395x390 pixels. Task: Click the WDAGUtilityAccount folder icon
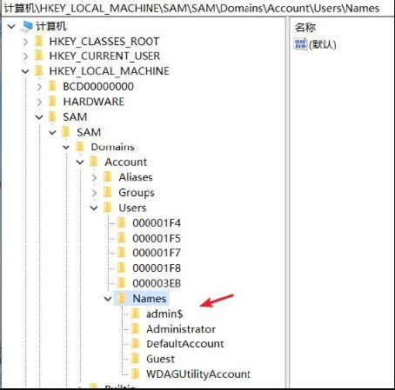pos(136,373)
